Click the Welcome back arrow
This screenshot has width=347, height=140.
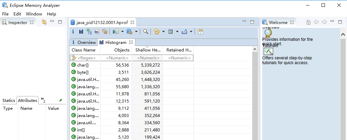(x=316, y=22)
